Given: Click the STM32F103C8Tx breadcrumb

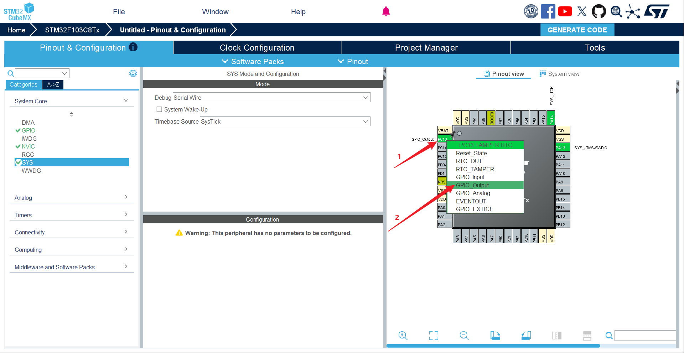Looking at the screenshot, I should [72, 30].
